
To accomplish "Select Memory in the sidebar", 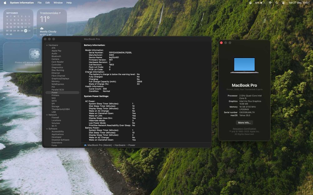I will (x=55, y=81).
